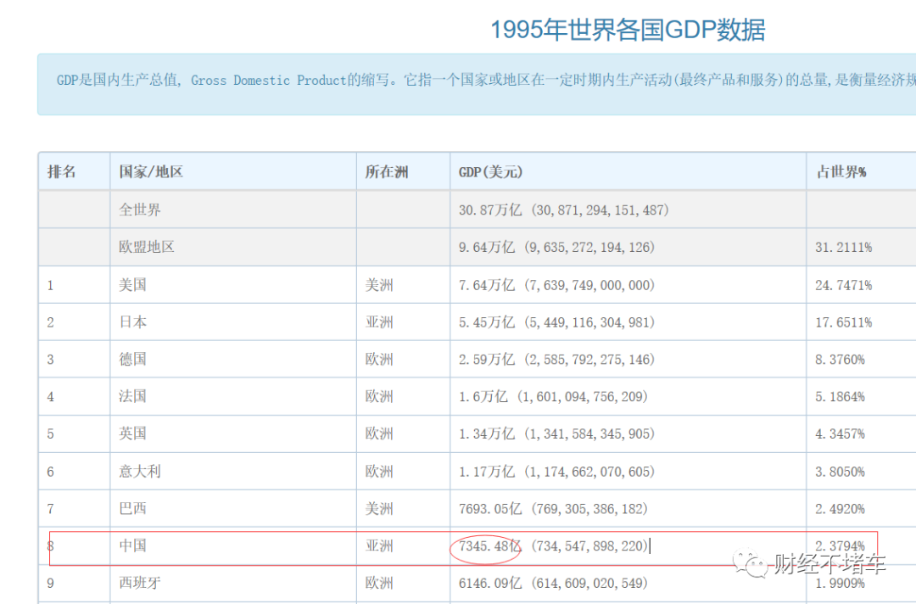The width and height of the screenshot is (916, 604).
Task: Click the country name 英国
Action: click(132, 434)
